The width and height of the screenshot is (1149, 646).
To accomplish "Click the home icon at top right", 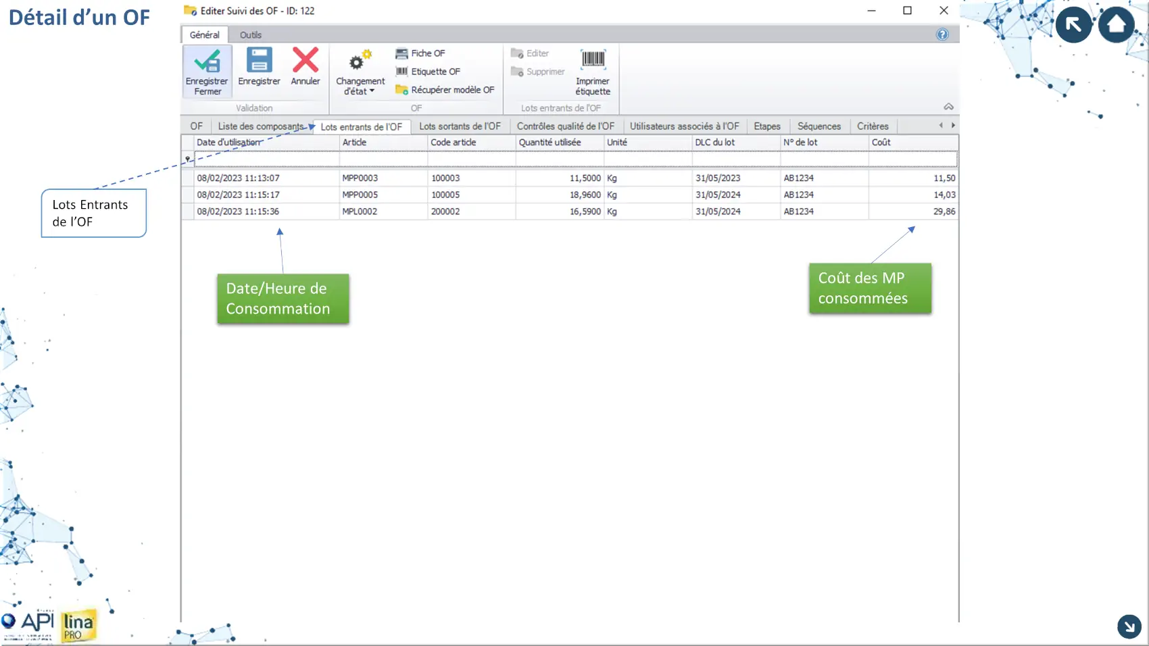I will click(1116, 25).
